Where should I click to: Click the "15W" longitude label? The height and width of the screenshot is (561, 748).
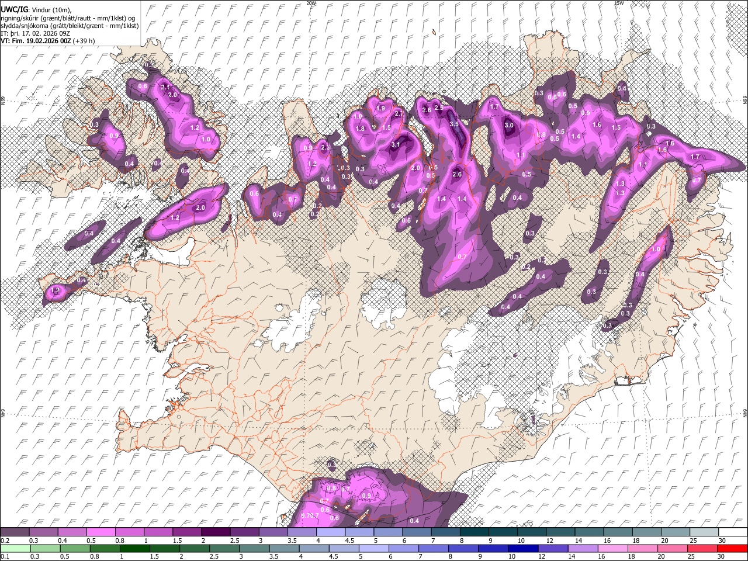click(619, 3)
